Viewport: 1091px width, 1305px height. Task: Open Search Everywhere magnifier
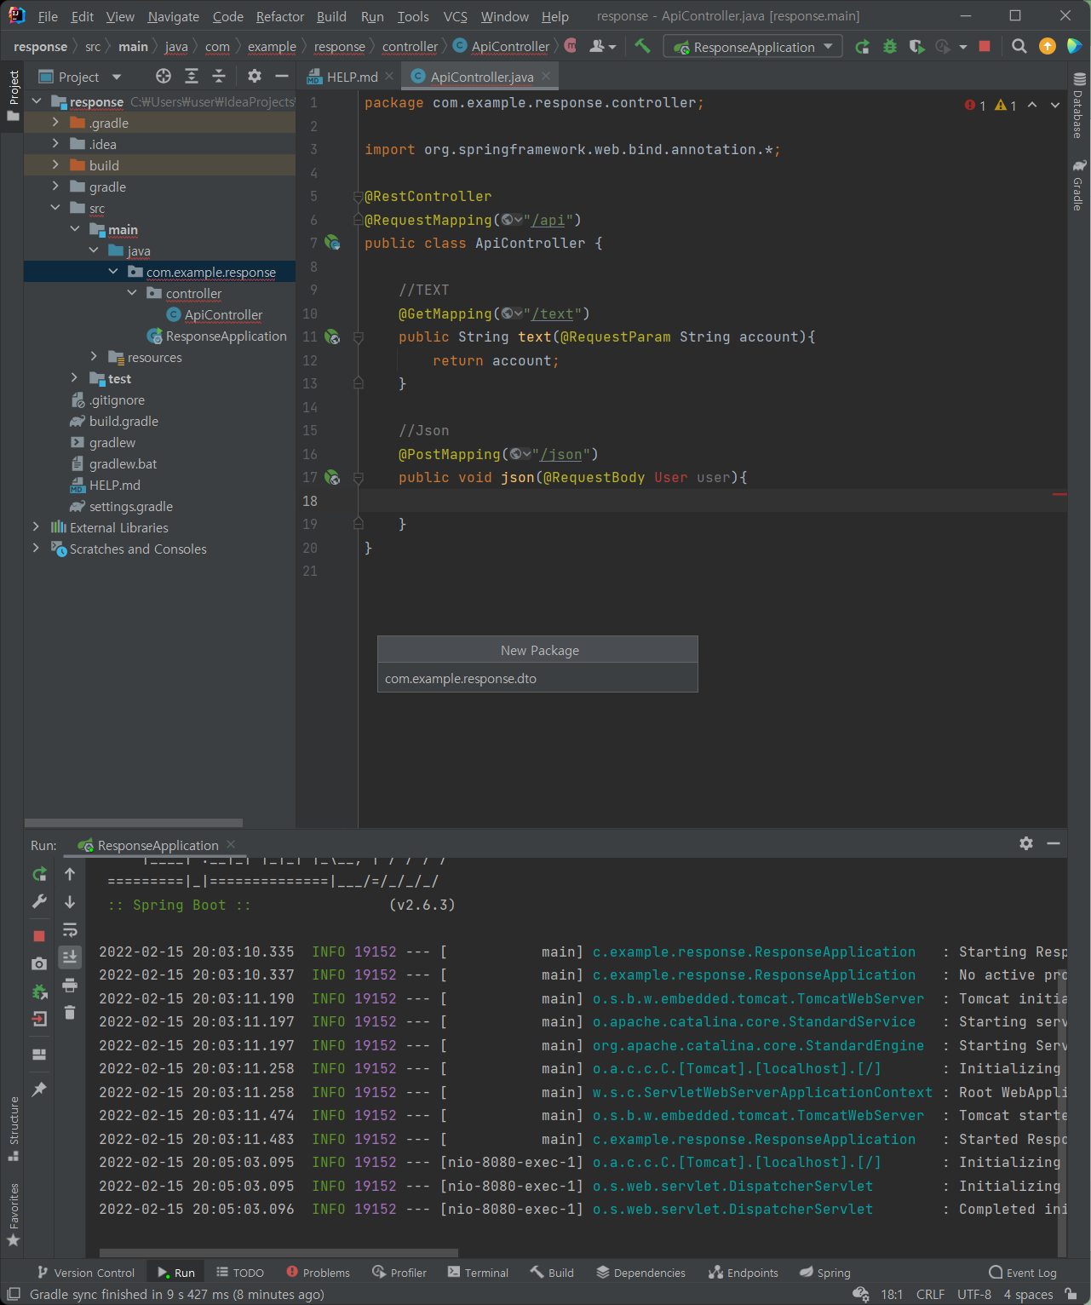coord(1019,47)
